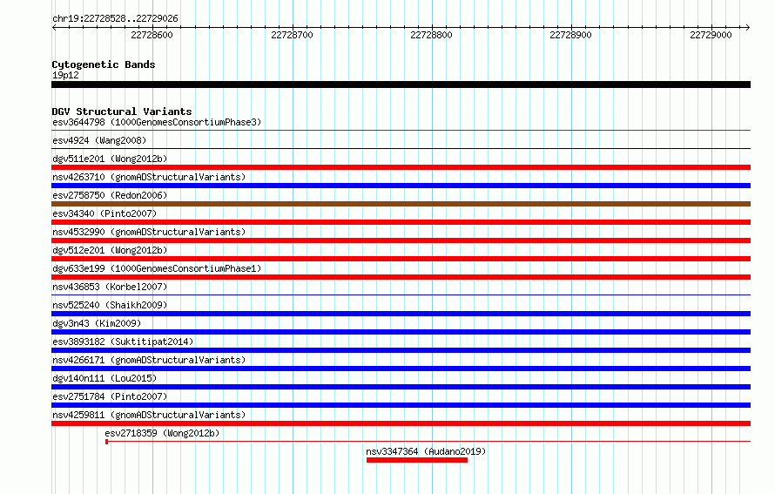Click ruler position 22728900
The height and width of the screenshot is (494, 775).
tap(571, 35)
